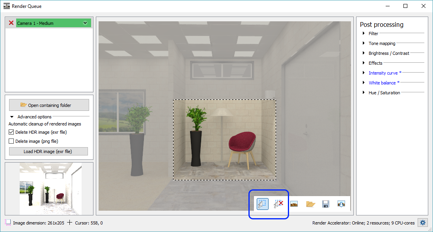Click Load HDR image (exr file) button
This screenshot has height=232, width=433.
point(49,152)
